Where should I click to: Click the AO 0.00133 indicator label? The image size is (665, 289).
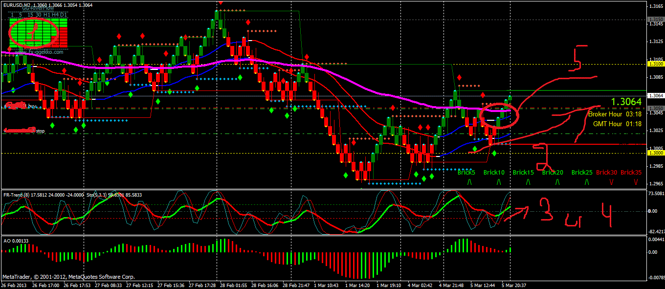coord(16,241)
